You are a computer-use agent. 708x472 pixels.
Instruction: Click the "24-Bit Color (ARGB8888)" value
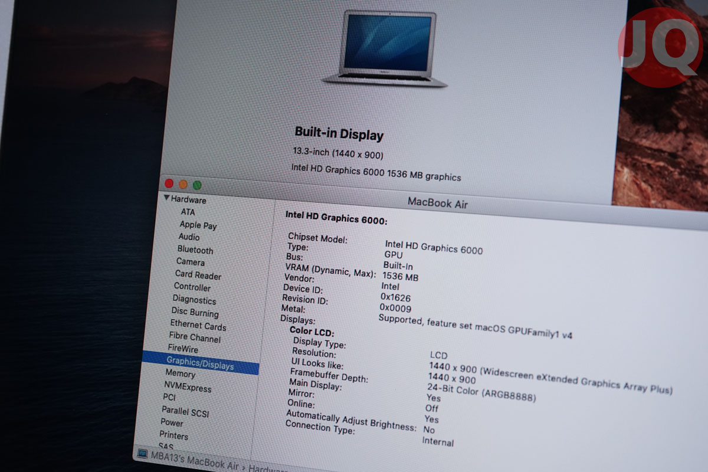click(481, 392)
